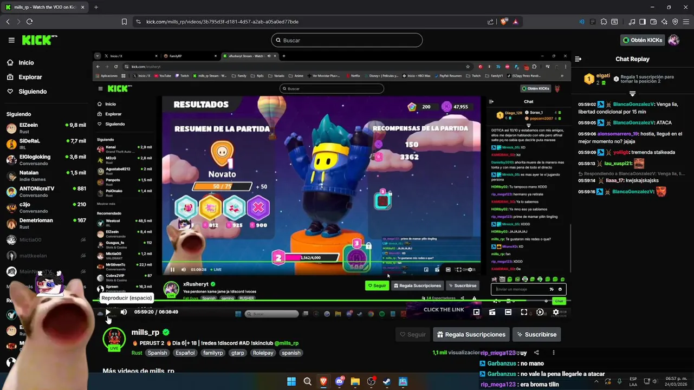This screenshot has height=390, width=694.
Task: Reload the browser page
Action: point(29,22)
